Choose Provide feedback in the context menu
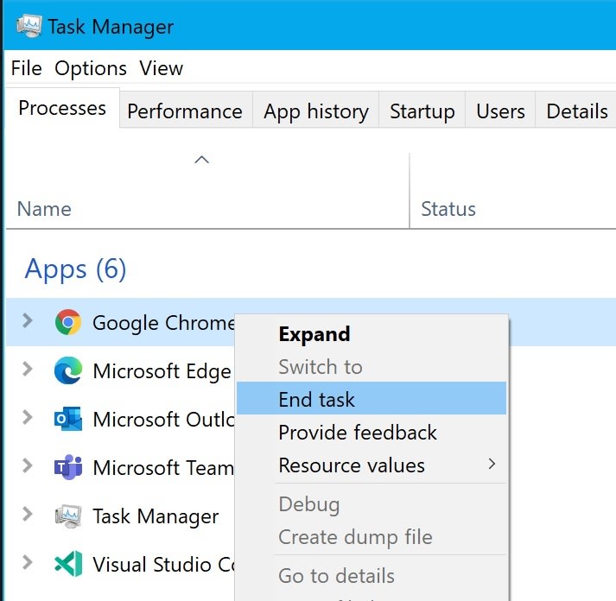The width and height of the screenshot is (616, 601). 372,433
